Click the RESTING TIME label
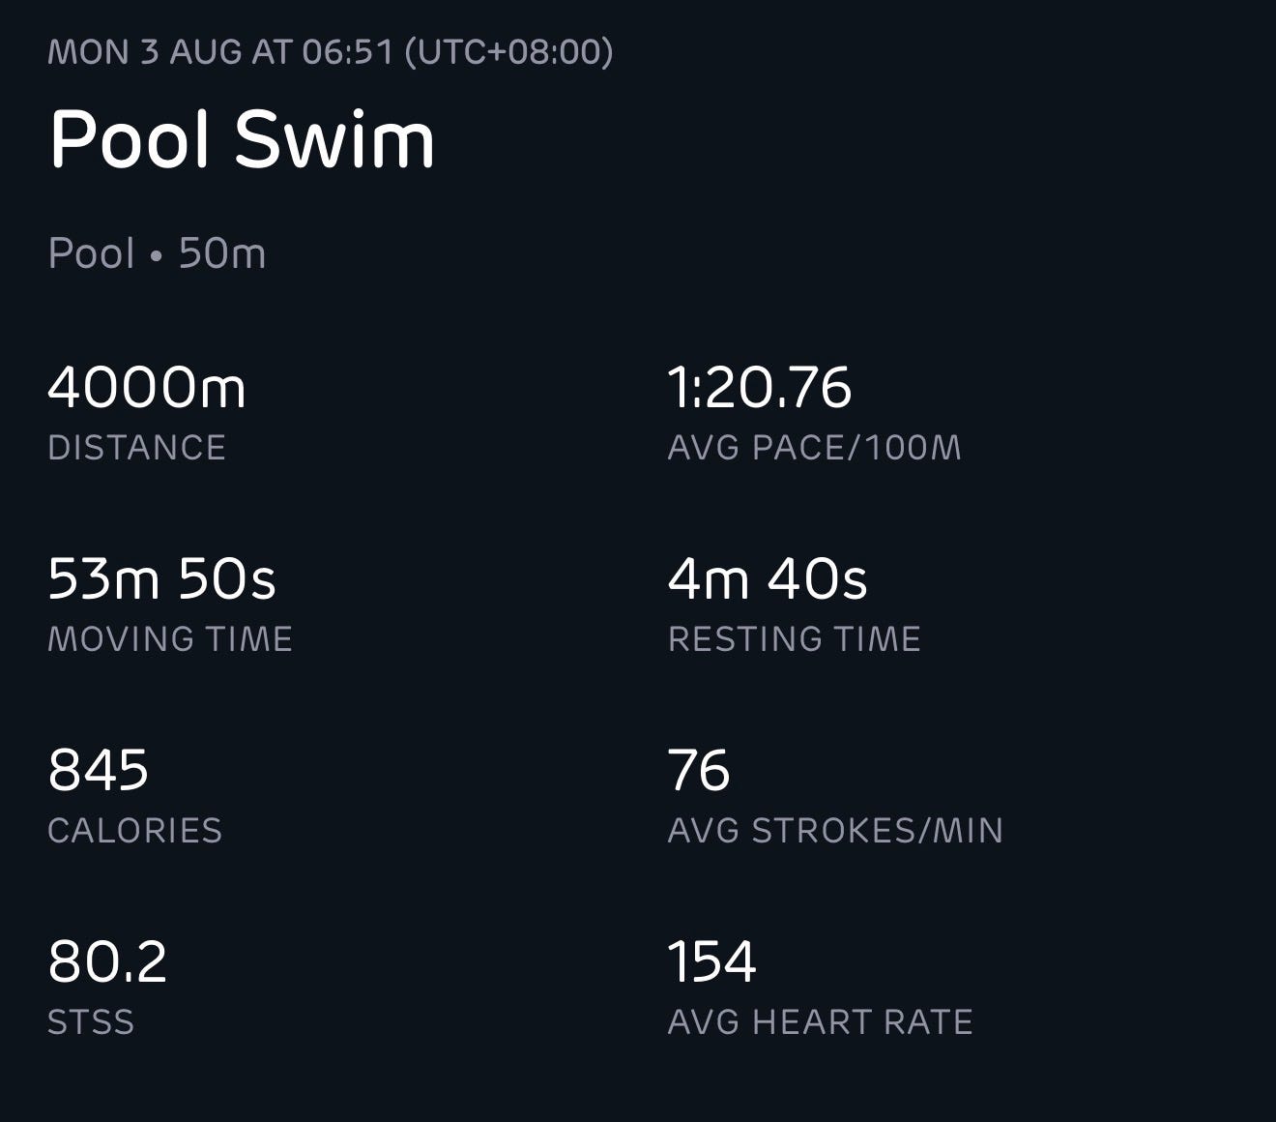The height and width of the screenshot is (1122, 1276). (x=795, y=639)
